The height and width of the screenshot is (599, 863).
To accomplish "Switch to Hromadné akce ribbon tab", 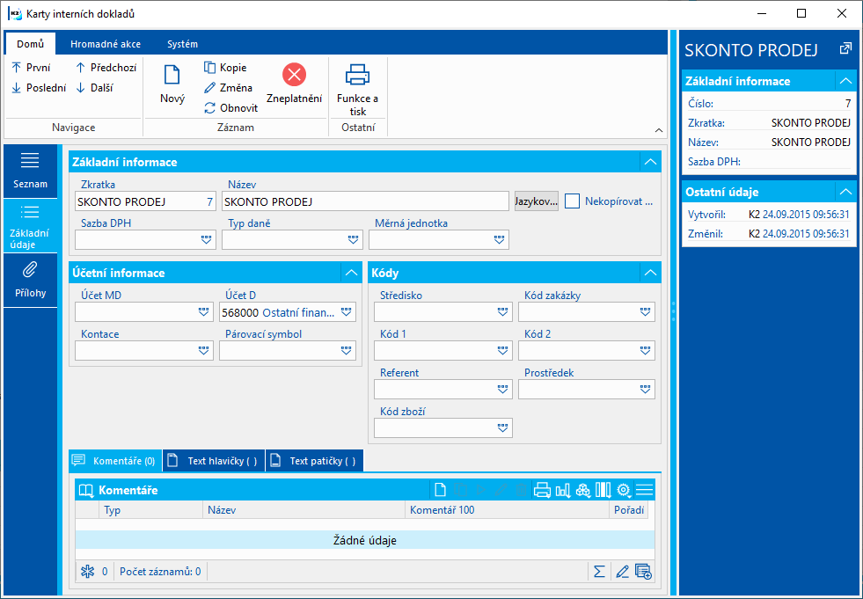I will 106,44.
